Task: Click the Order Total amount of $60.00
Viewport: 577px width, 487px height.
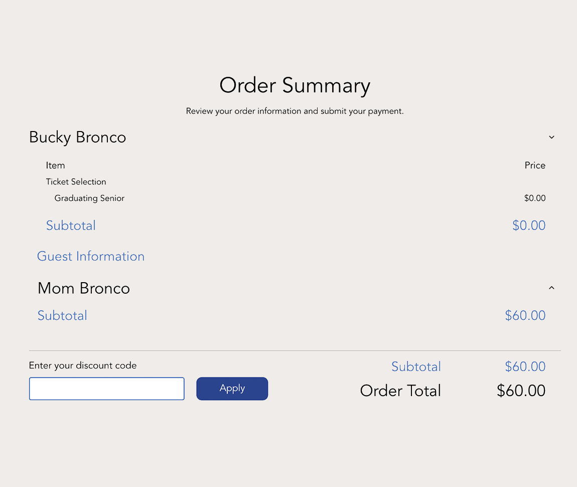Action: point(521,390)
